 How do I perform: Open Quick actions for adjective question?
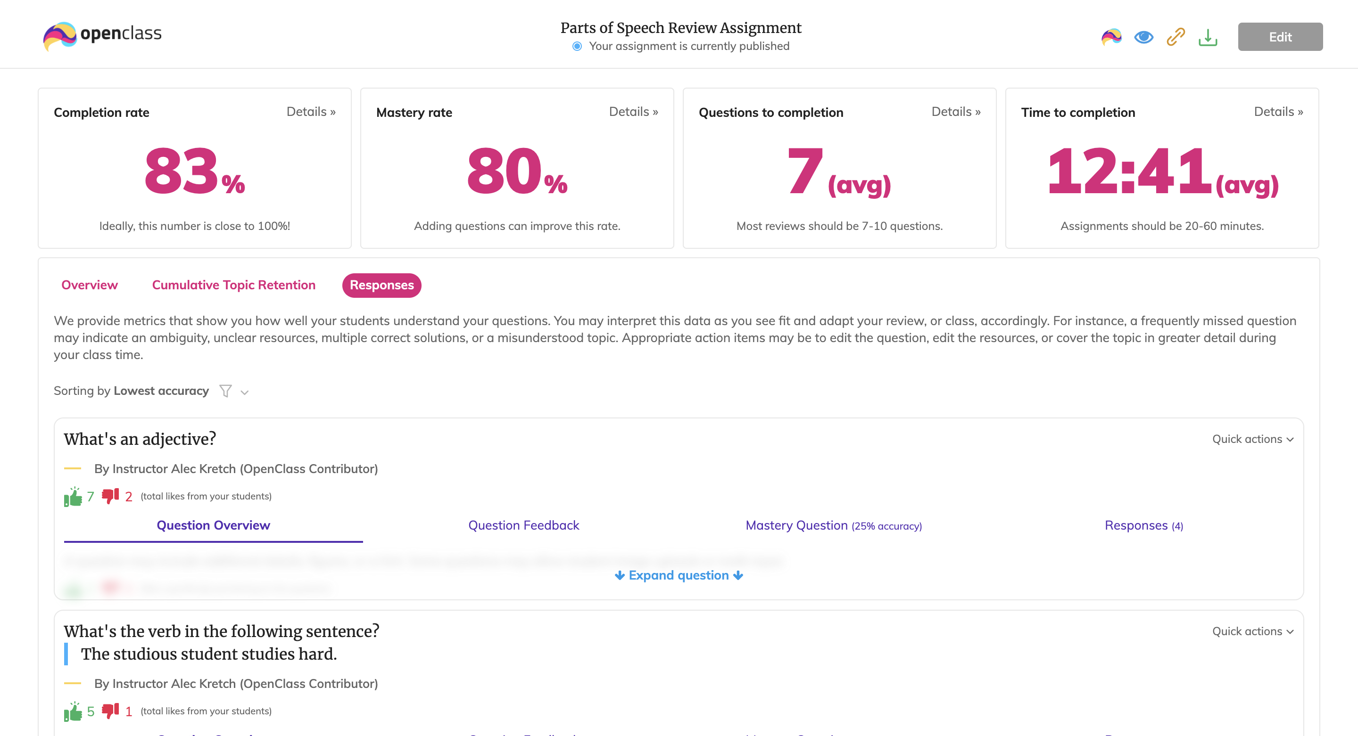1252,439
